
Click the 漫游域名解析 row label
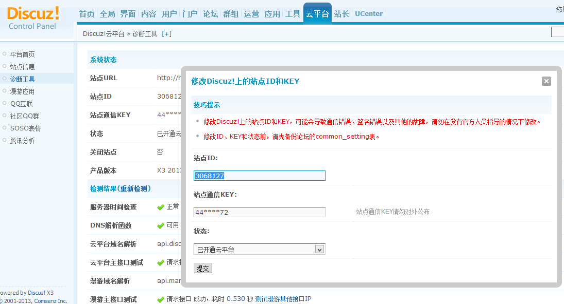point(110,281)
